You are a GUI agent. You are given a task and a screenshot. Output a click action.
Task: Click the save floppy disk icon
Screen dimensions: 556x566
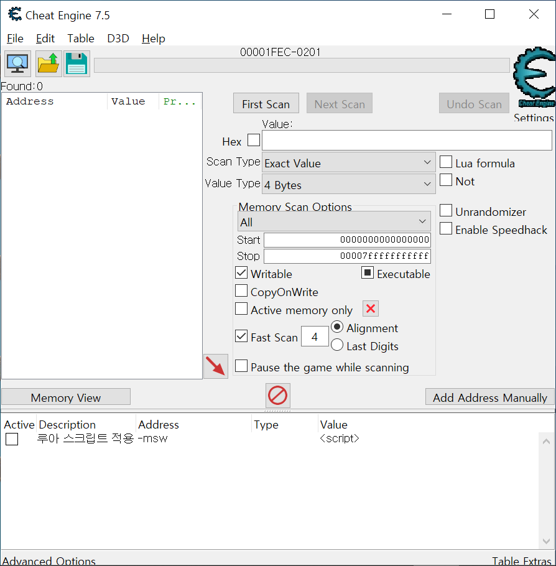tap(76, 63)
